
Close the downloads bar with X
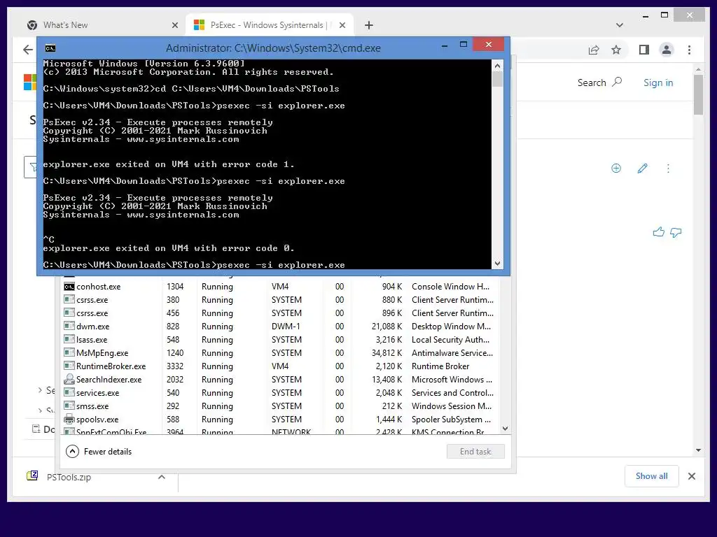(x=691, y=476)
